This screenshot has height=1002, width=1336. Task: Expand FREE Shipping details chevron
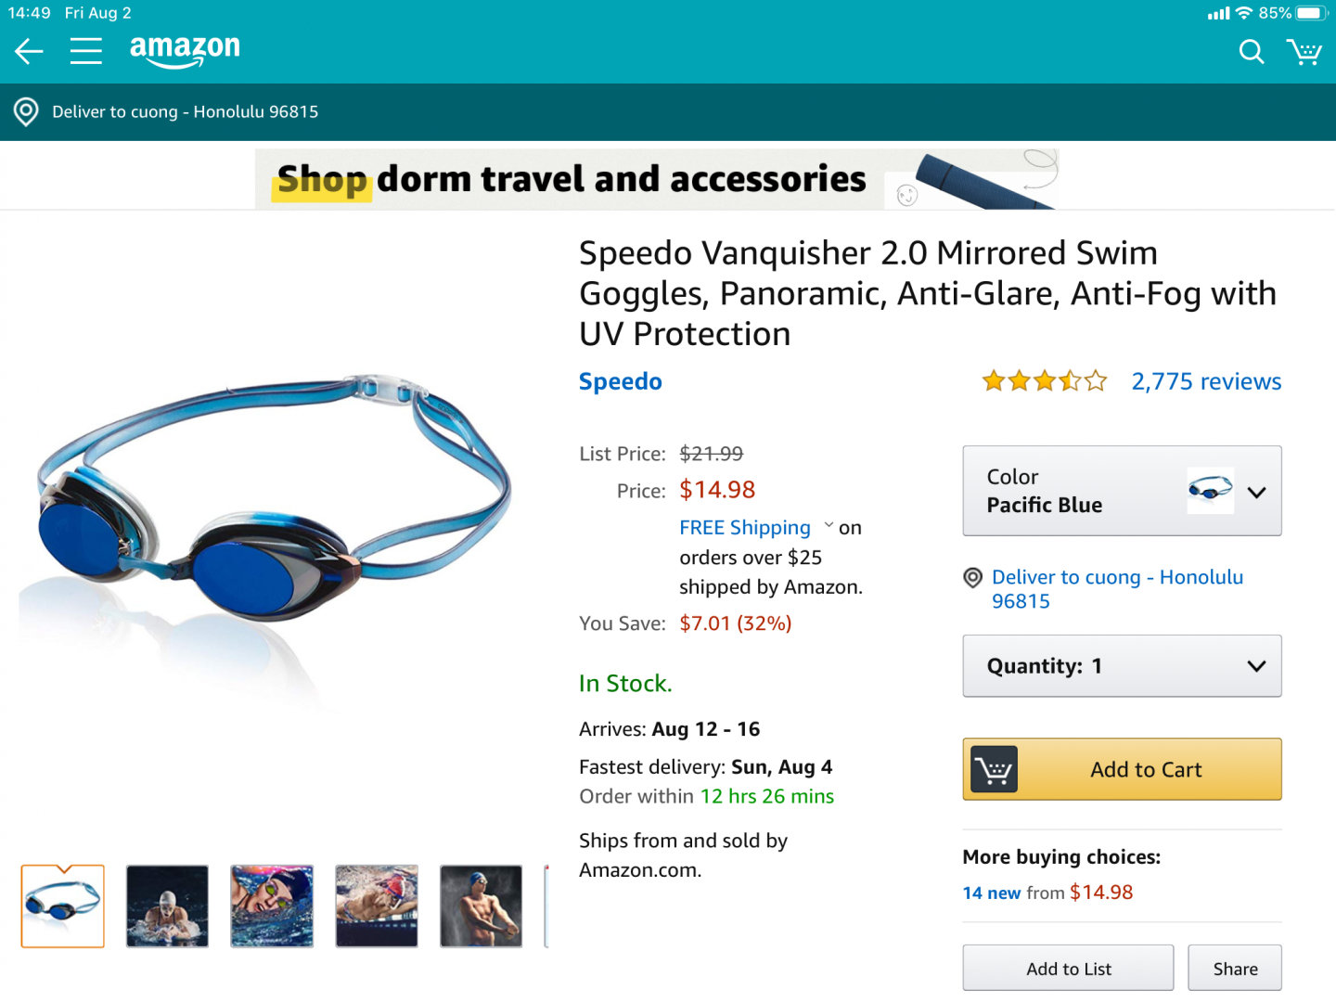829,526
